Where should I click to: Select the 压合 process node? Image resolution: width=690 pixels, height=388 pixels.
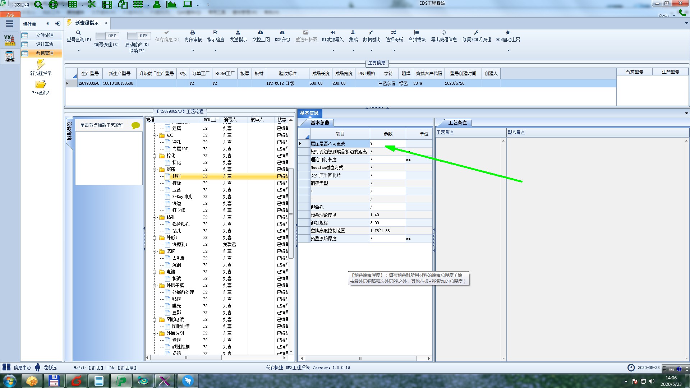click(x=176, y=190)
